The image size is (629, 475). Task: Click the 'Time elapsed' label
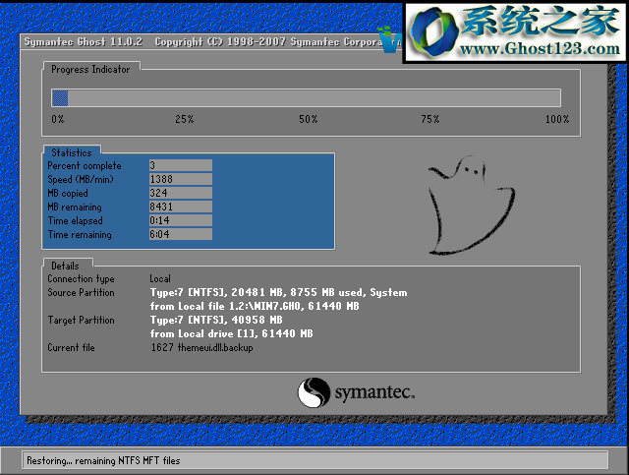(x=75, y=221)
